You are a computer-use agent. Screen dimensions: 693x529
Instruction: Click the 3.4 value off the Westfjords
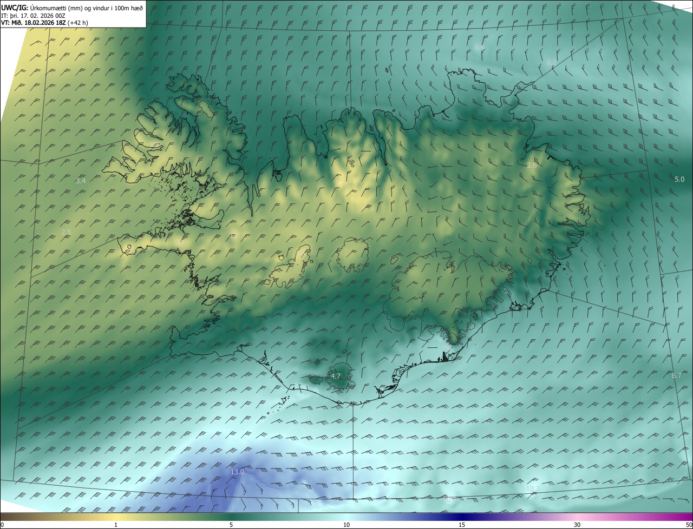(x=81, y=181)
